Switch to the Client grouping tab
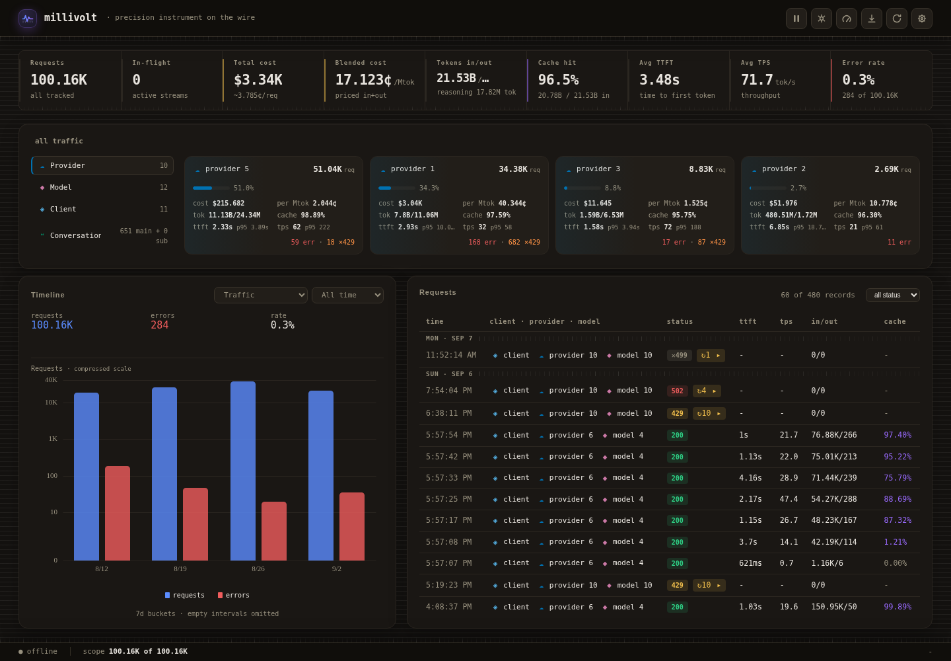 coord(102,210)
